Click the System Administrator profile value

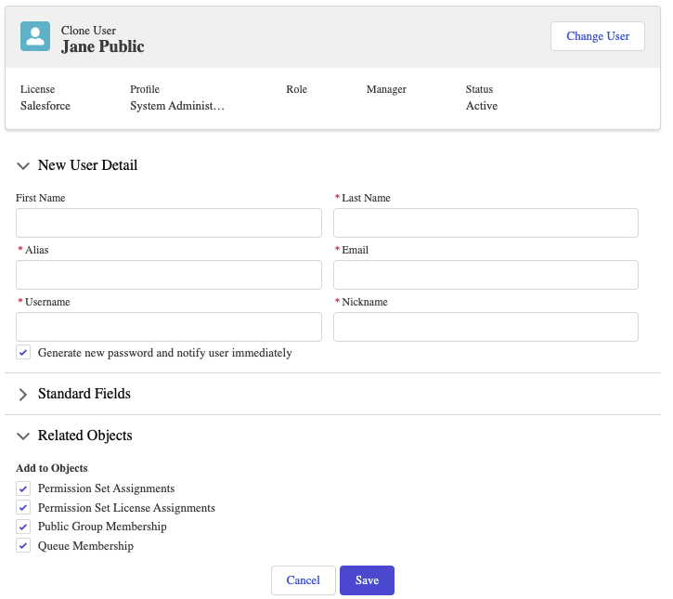(x=176, y=106)
